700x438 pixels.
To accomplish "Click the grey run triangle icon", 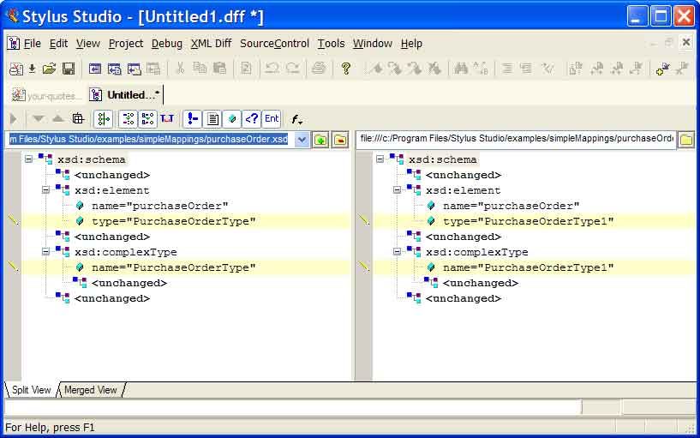I will [14, 118].
